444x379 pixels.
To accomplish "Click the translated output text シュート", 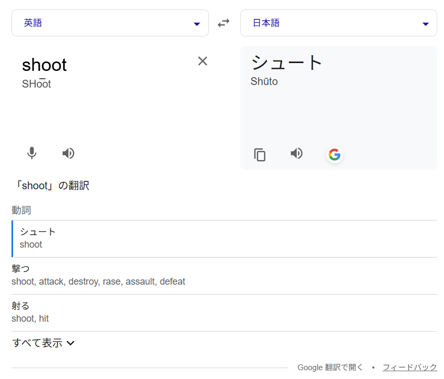I will click(287, 63).
